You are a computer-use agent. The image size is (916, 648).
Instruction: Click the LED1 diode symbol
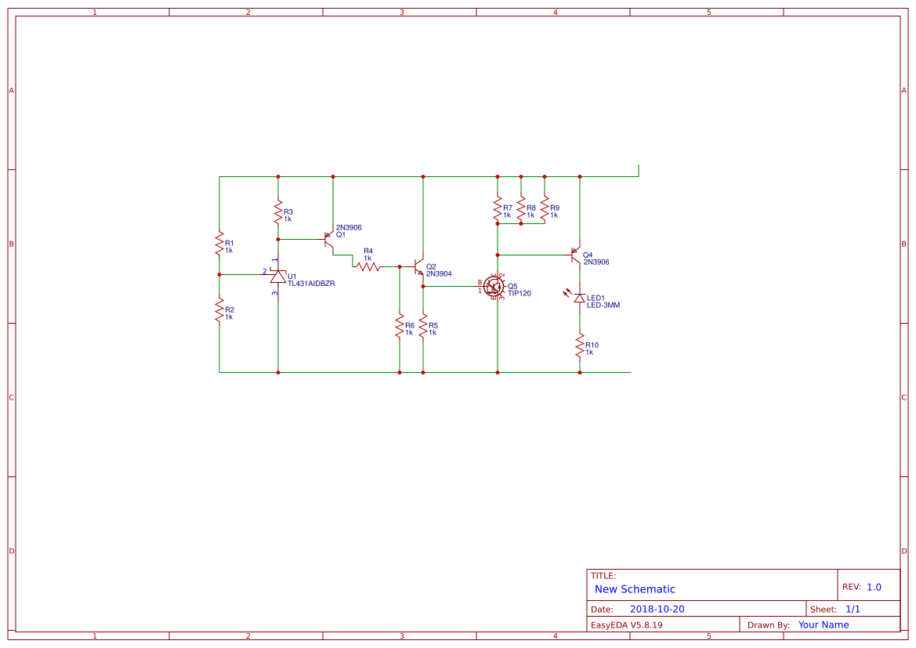(578, 298)
